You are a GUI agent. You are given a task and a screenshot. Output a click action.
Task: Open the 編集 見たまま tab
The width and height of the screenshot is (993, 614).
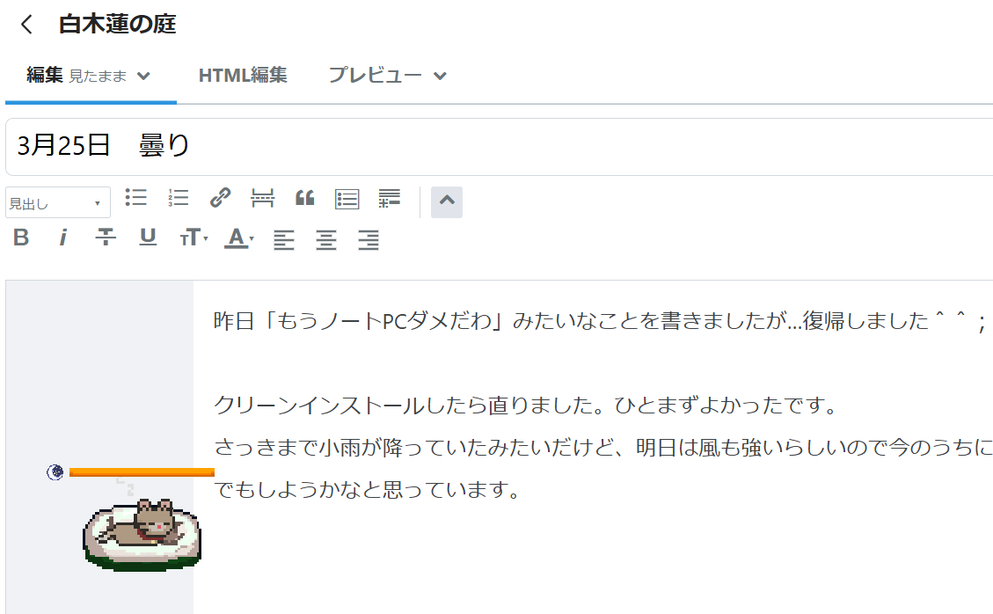pos(91,76)
